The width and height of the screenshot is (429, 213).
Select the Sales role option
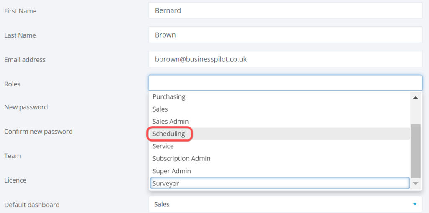click(160, 109)
